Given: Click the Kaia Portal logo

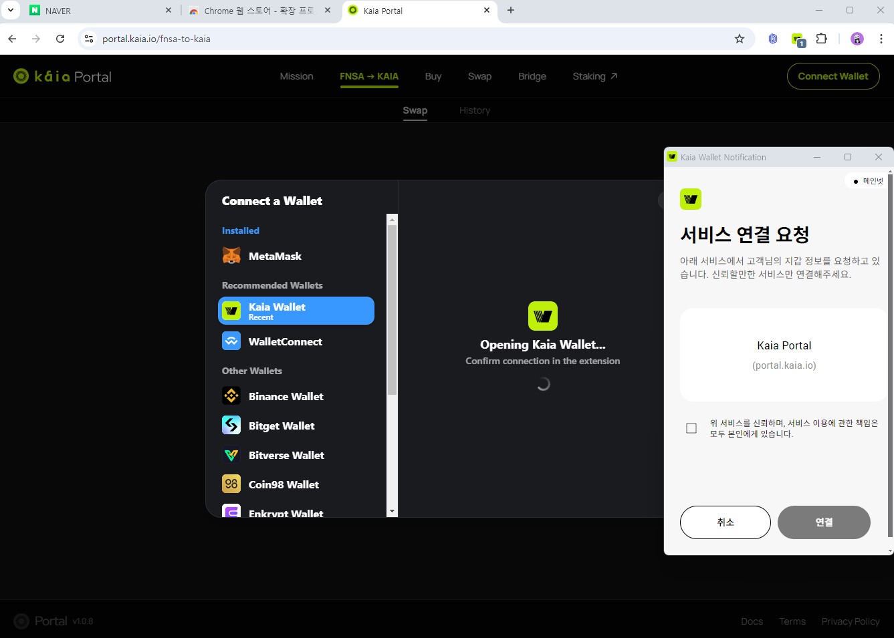Looking at the screenshot, I should [x=62, y=76].
